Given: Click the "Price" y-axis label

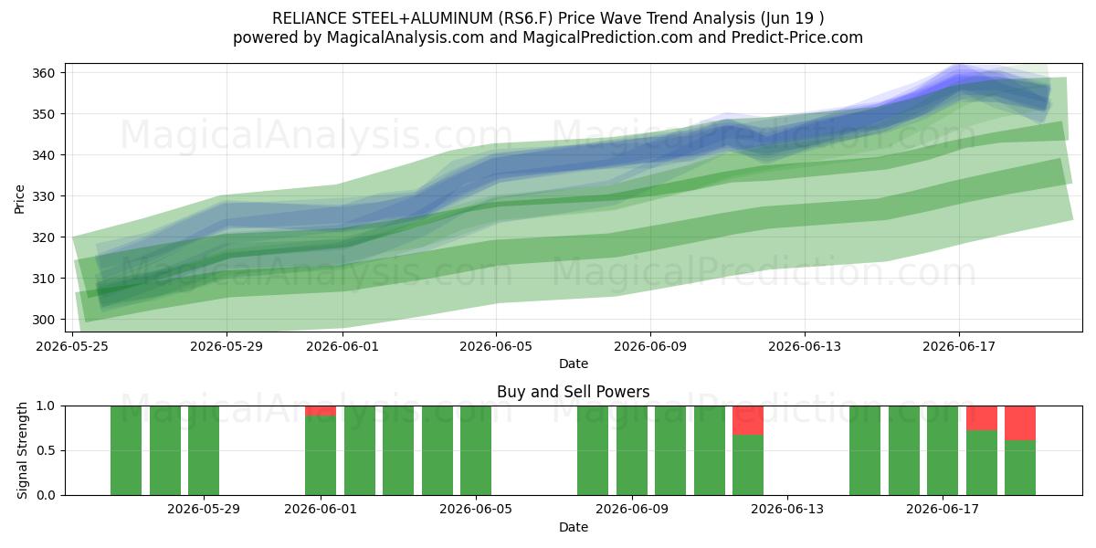Looking at the screenshot, I should 20,197.
